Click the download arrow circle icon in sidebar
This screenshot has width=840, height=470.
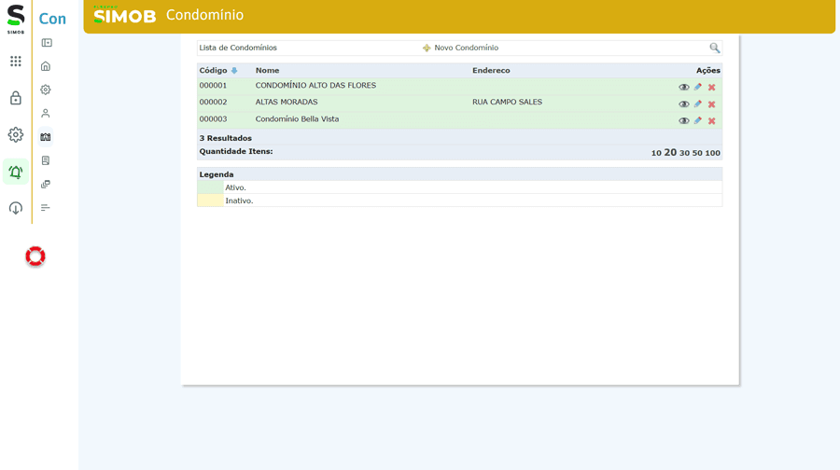[x=16, y=208]
